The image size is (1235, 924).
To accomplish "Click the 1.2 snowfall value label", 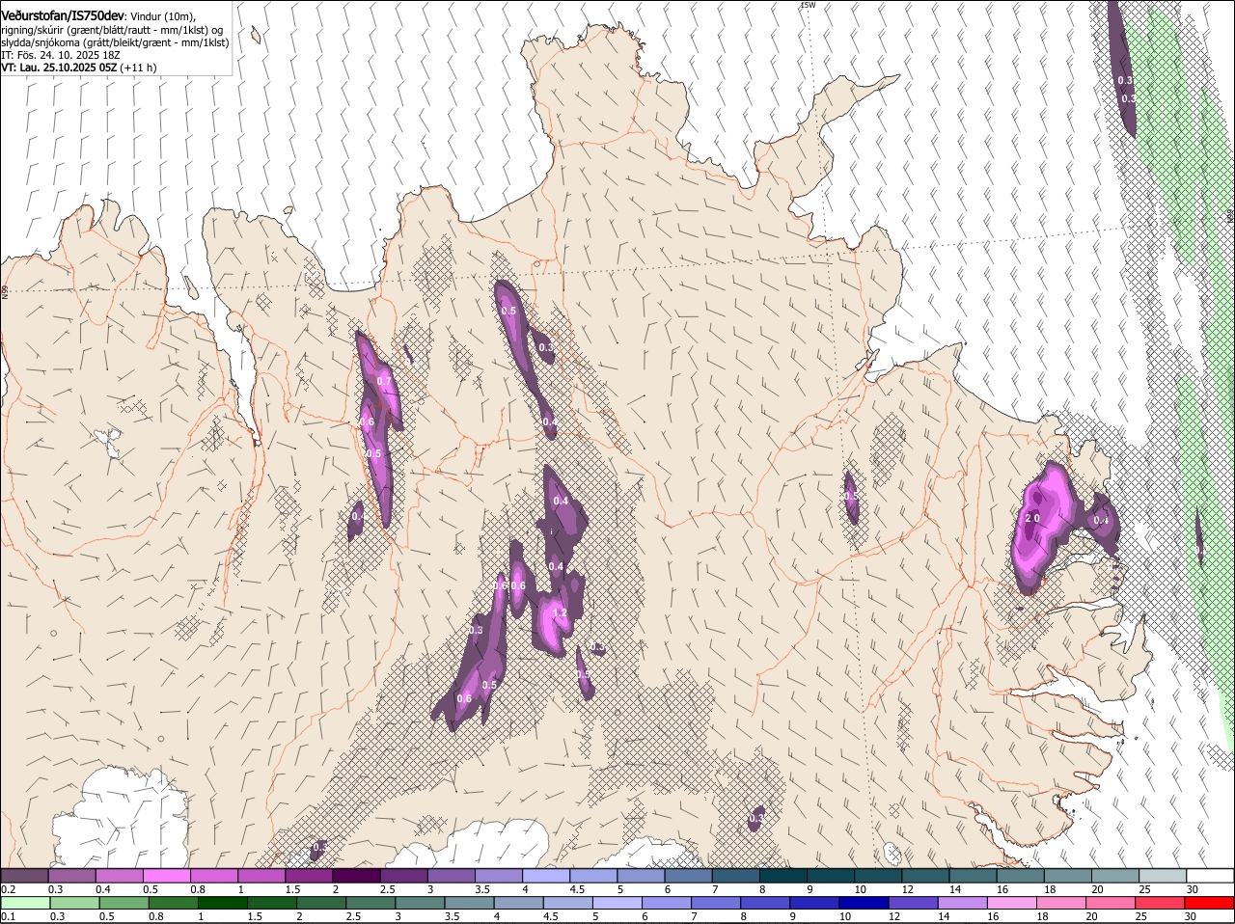I will (x=559, y=612).
